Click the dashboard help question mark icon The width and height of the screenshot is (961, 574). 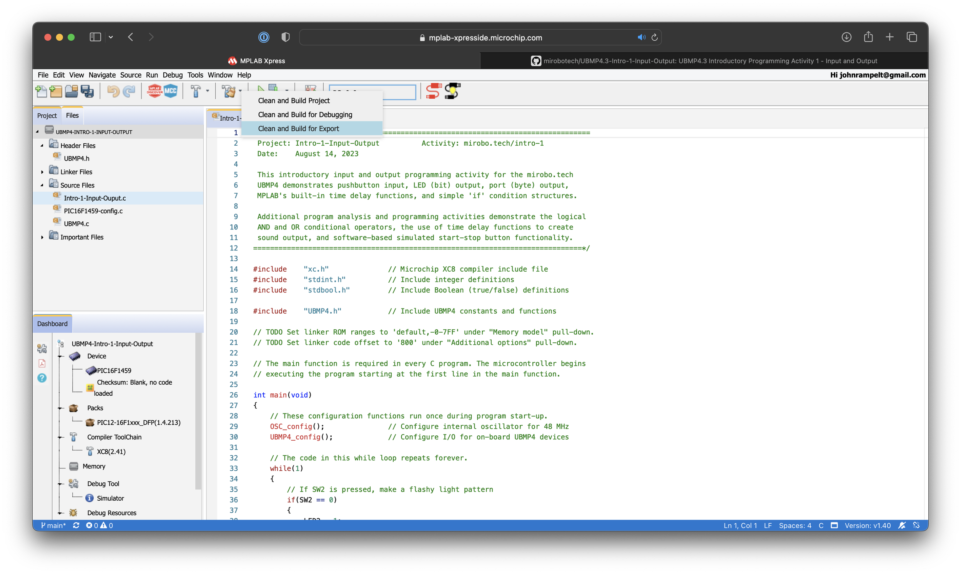pyautogui.click(x=42, y=378)
